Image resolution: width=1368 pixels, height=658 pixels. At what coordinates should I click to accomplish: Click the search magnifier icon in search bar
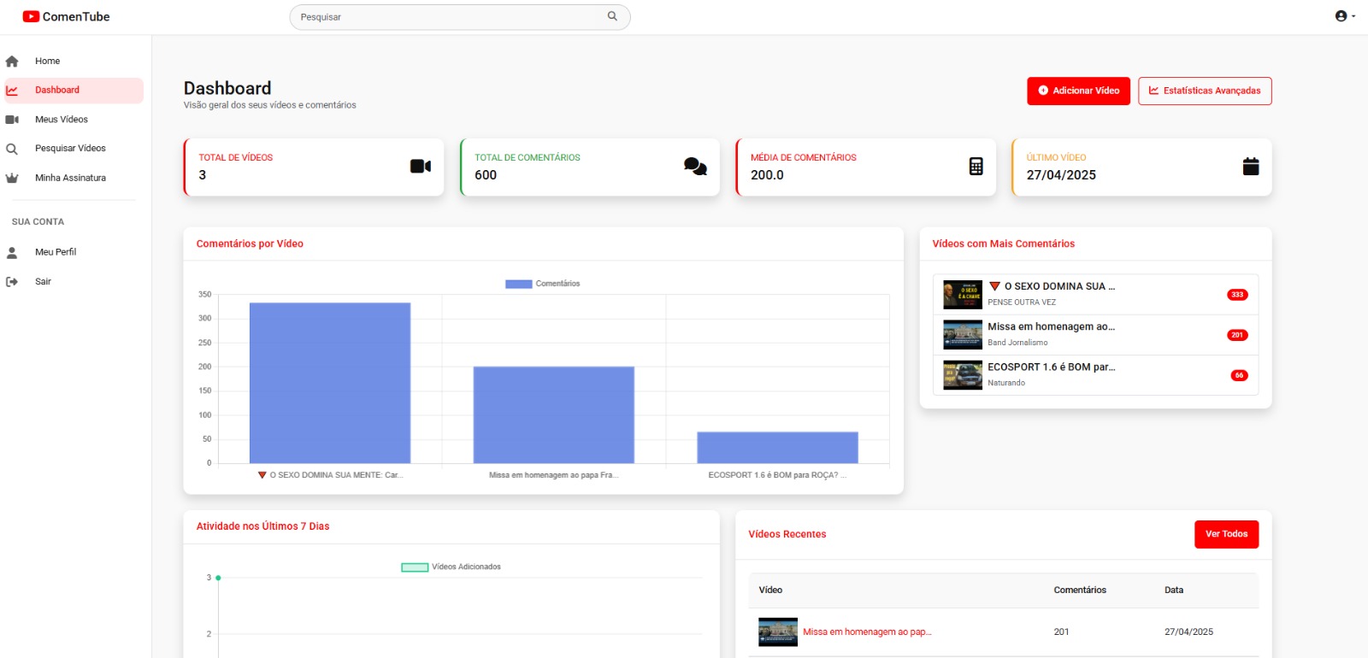[612, 16]
